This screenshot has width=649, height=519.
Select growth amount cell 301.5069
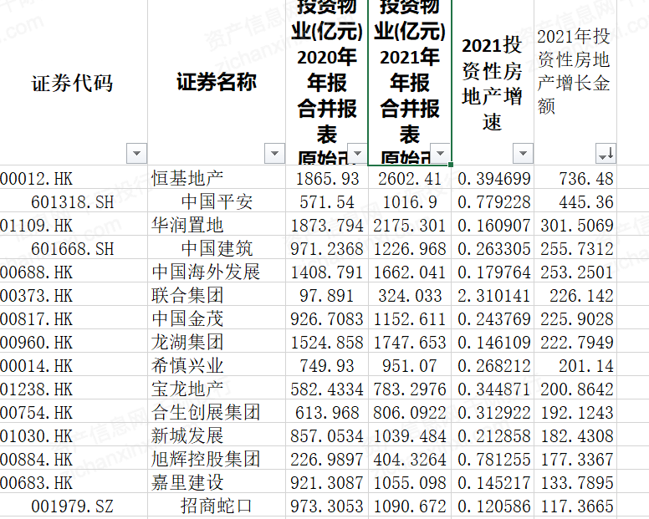tap(575, 226)
